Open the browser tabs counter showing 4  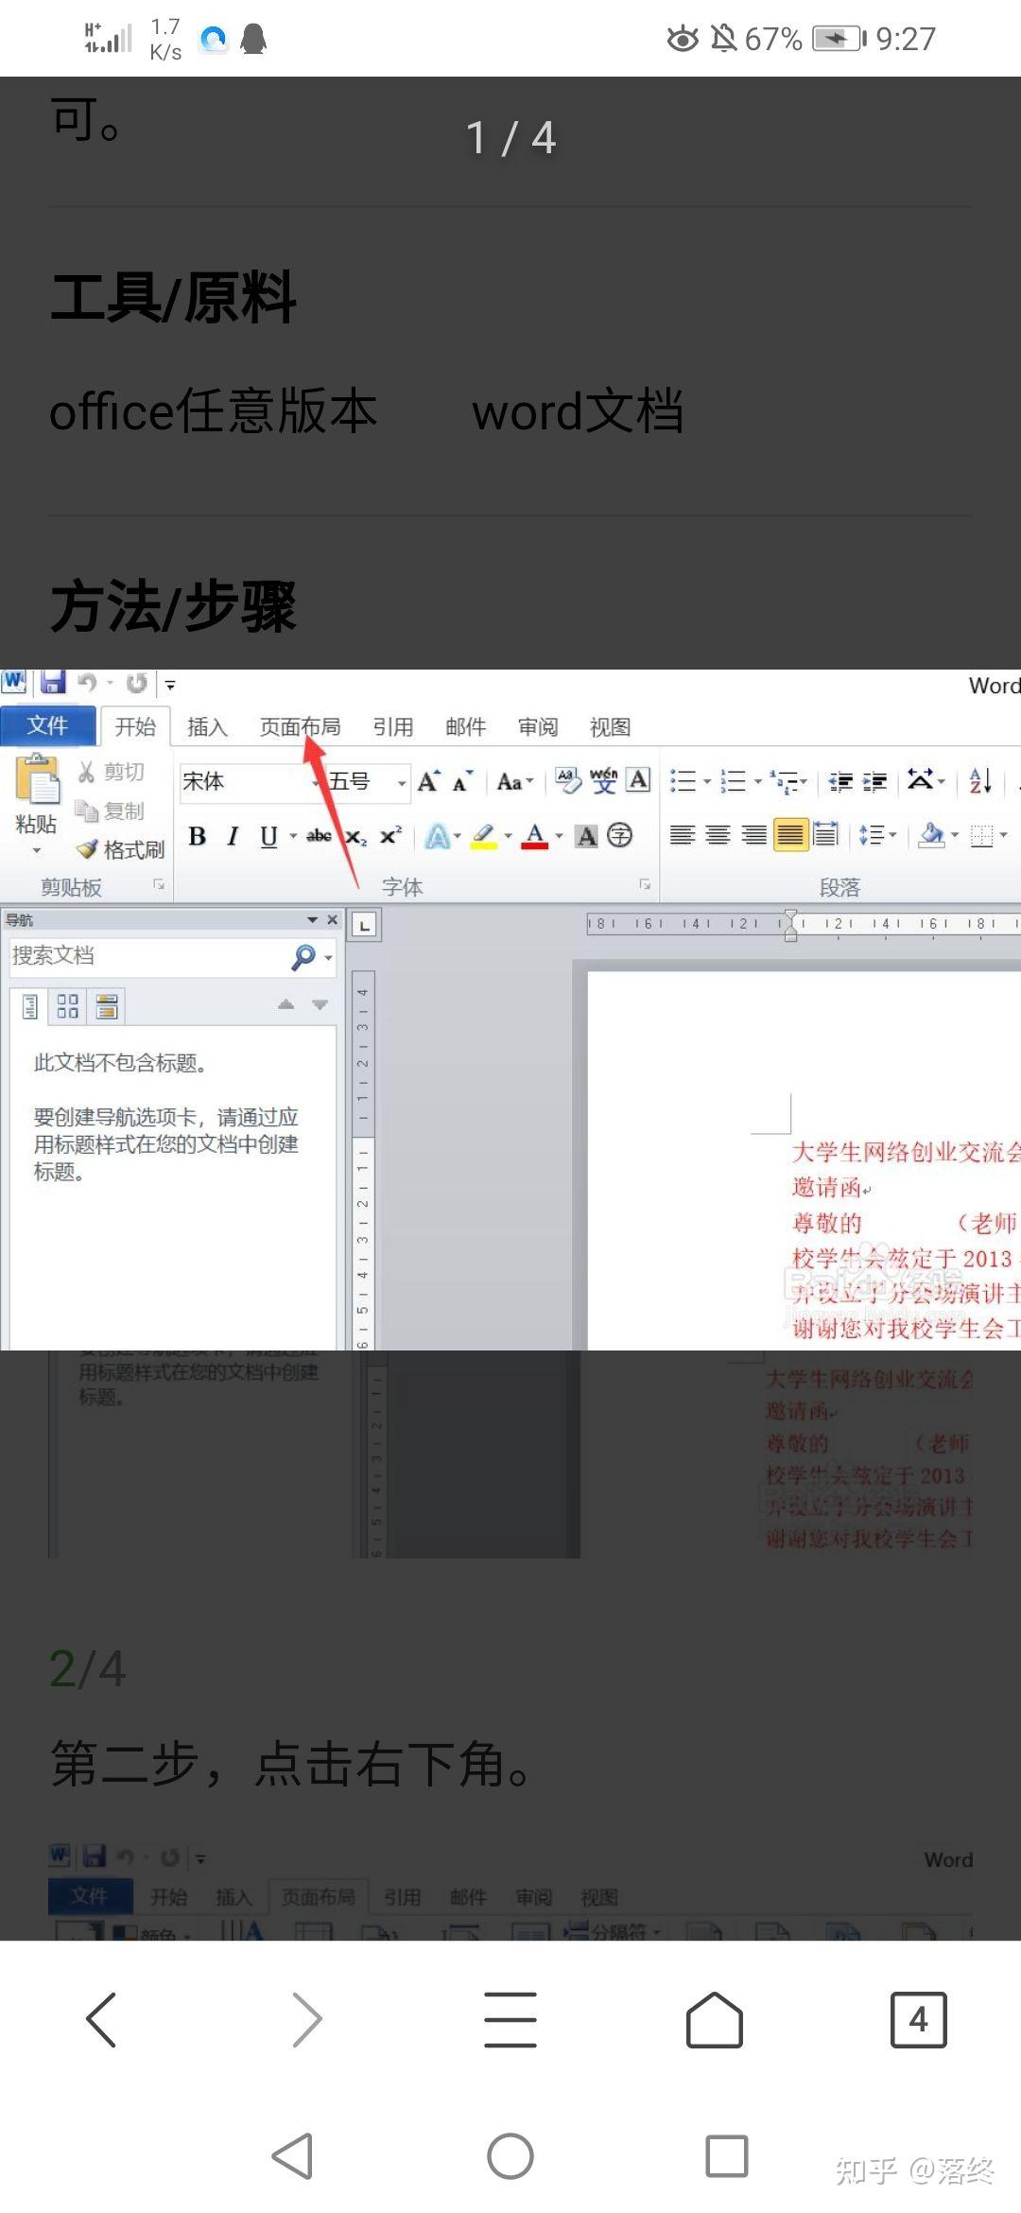(917, 2019)
